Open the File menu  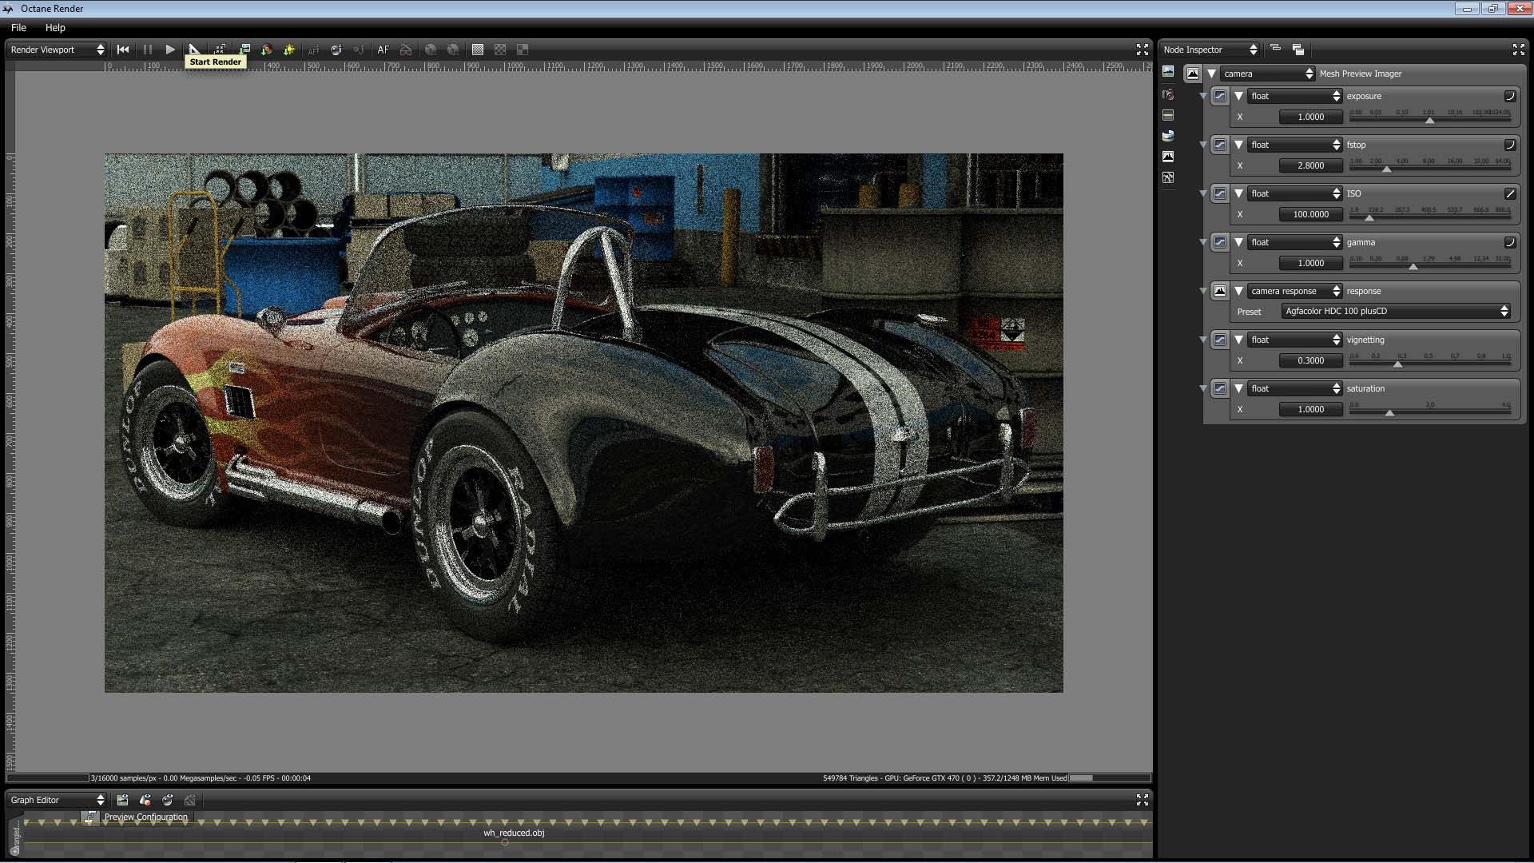tap(18, 27)
